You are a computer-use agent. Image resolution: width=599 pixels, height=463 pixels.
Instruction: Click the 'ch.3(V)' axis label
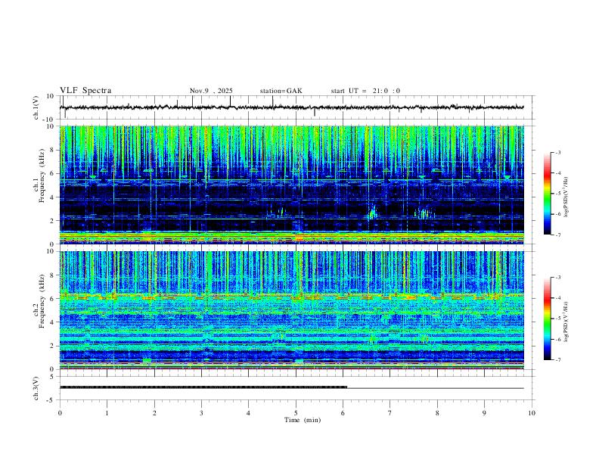tap(36, 388)
